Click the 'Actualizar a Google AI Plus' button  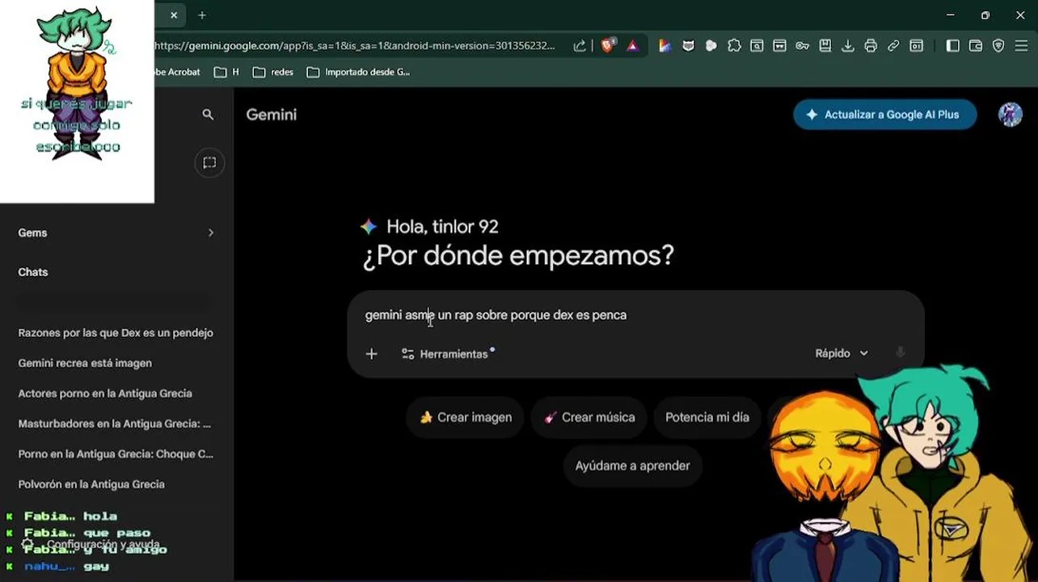pyautogui.click(x=885, y=115)
